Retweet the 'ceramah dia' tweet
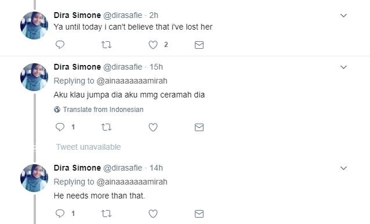Viewport: 370px width, 224px height. 107,127
